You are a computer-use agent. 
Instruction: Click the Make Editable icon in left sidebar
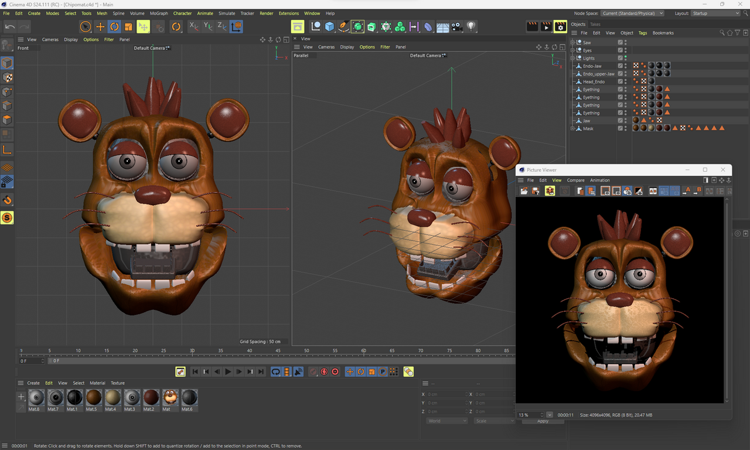click(x=7, y=45)
